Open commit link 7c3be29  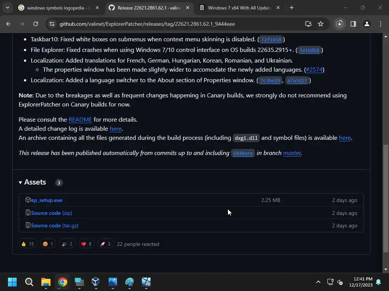coord(270,81)
